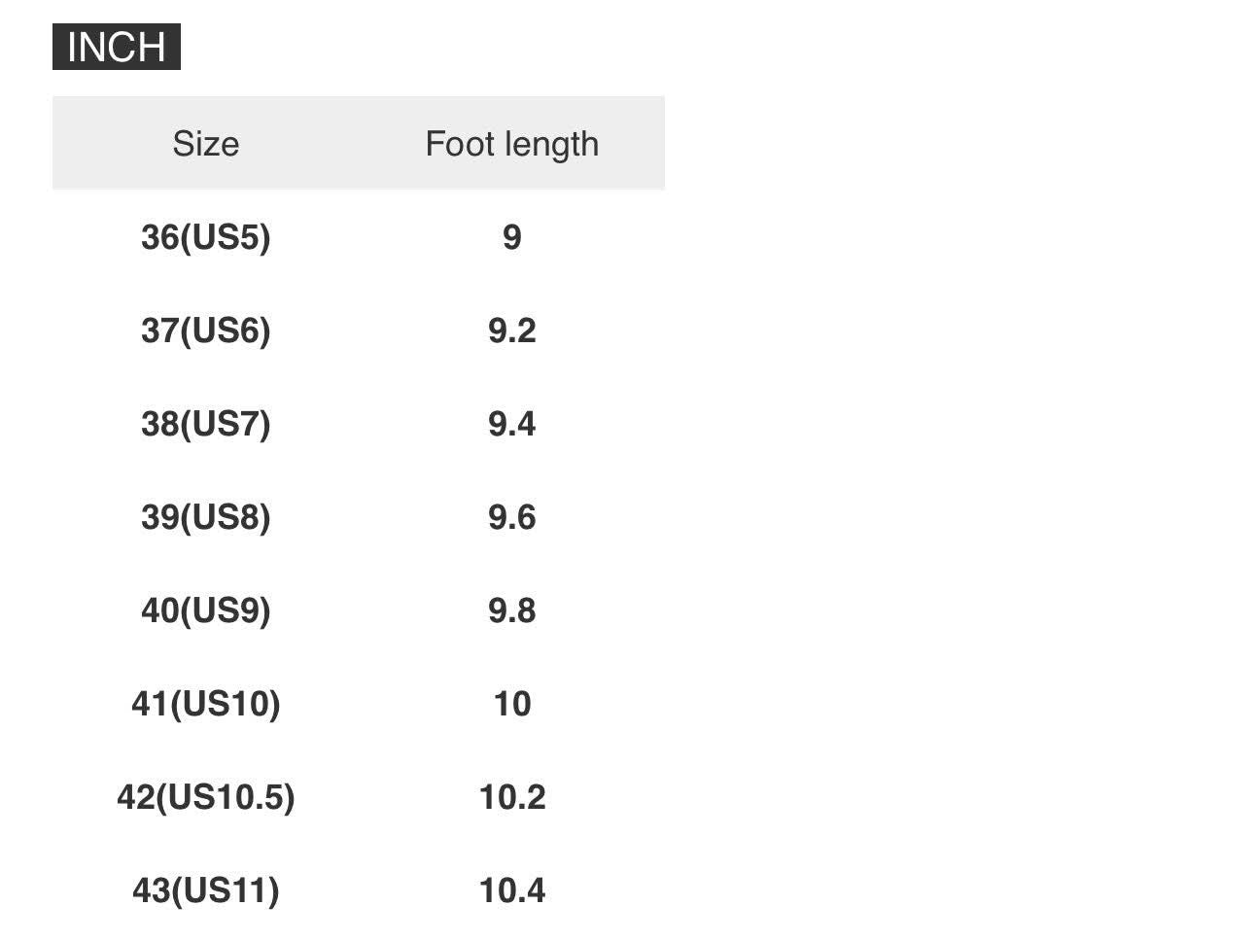Select the 38(US7) size row label
The image size is (1254, 941).
tap(205, 424)
